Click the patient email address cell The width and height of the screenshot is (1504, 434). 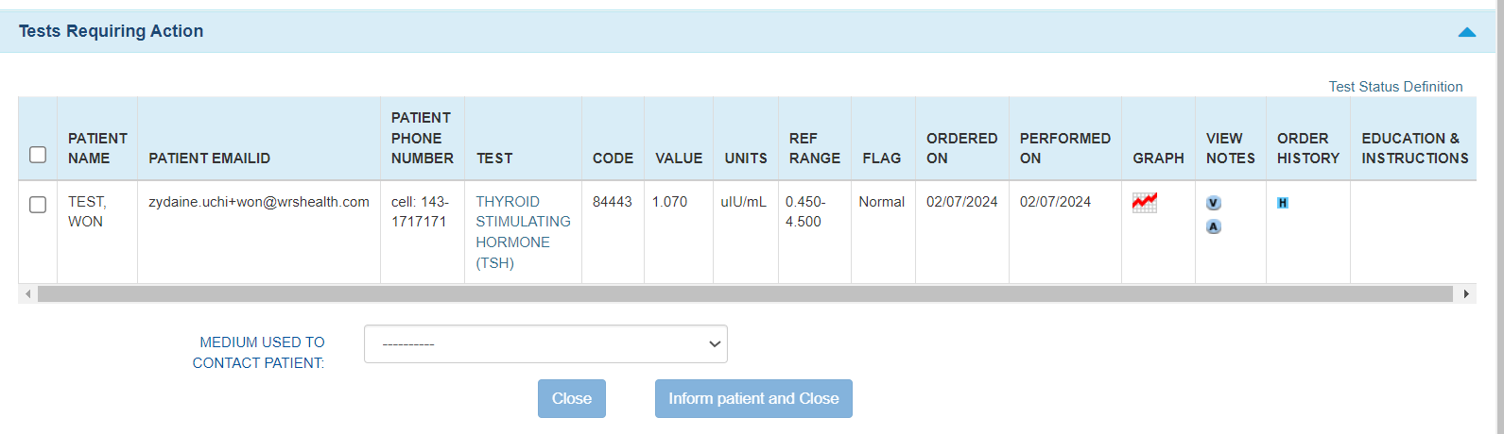tap(258, 202)
